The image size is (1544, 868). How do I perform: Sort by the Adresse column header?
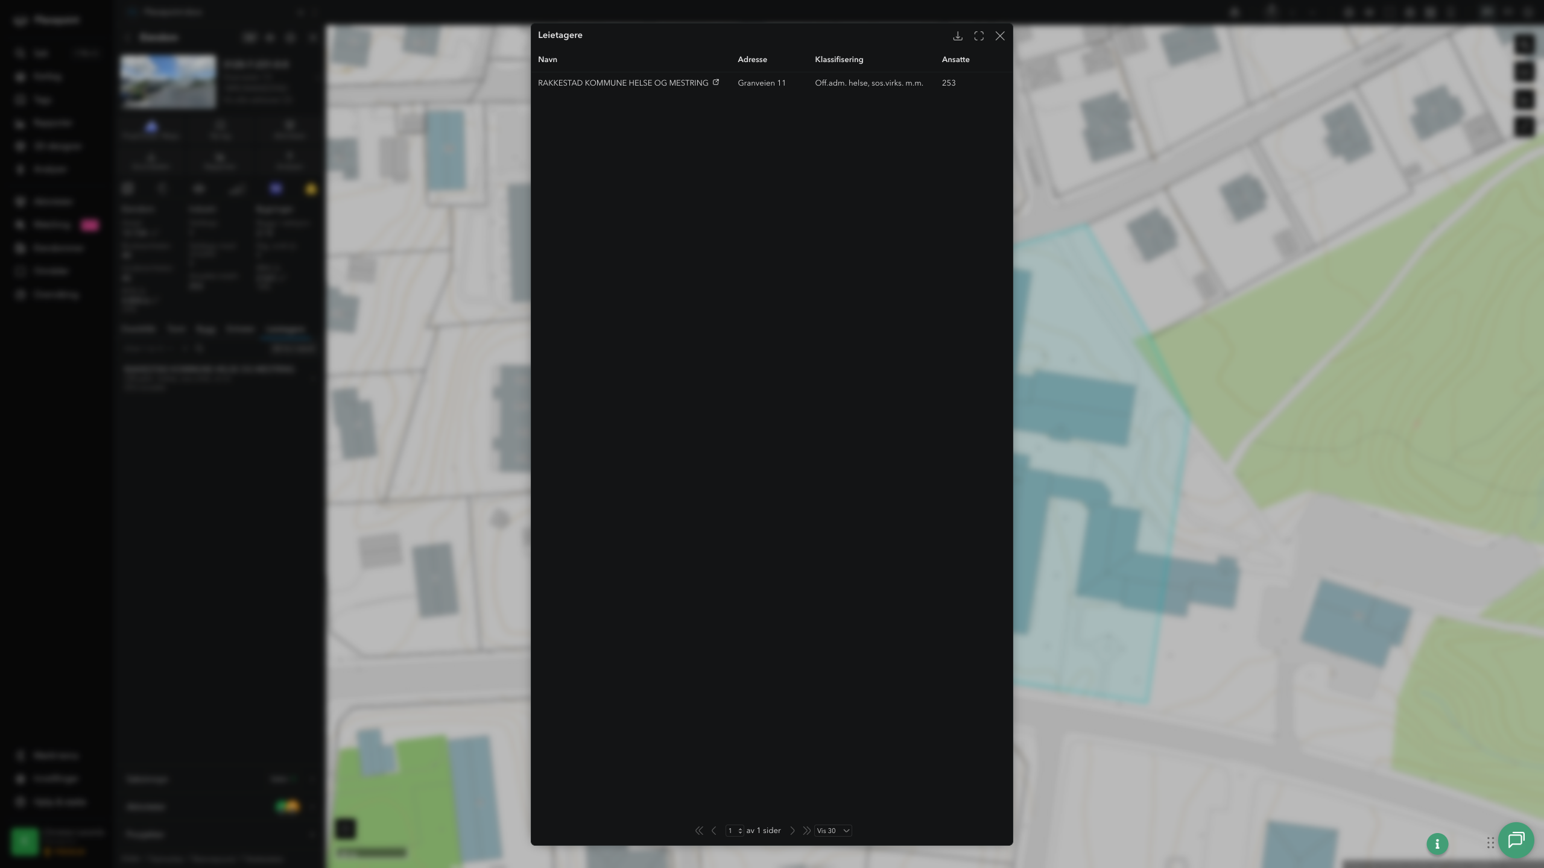[752, 60]
